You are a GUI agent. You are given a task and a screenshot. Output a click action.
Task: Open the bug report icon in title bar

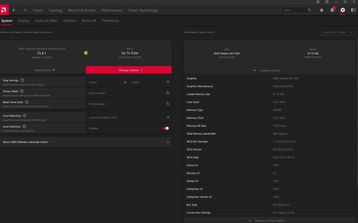click(x=318, y=2)
